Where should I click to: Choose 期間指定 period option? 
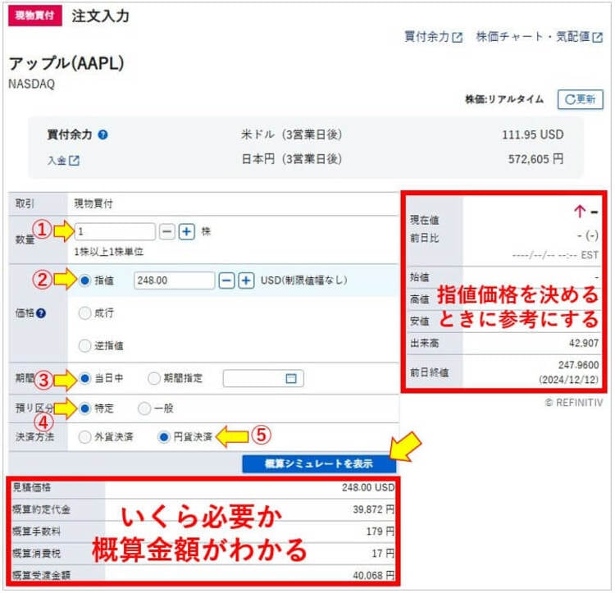[154, 378]
